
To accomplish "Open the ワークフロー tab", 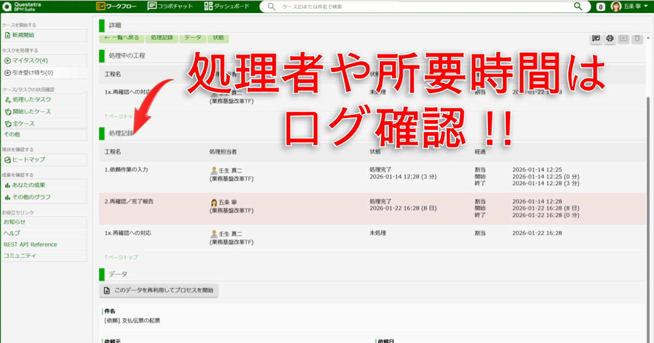I will tap(117, 6).
